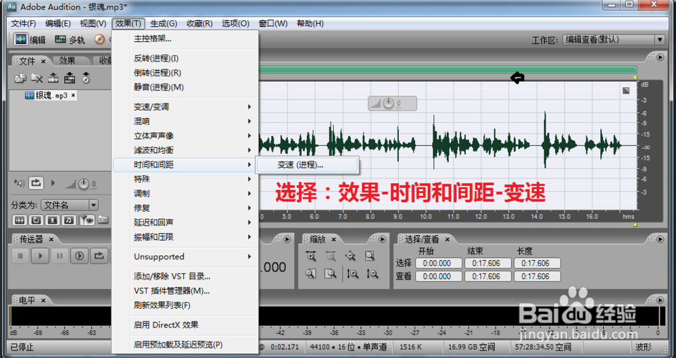Select the Stretch (process) submenu item
676x358 pixels.
pyautogui.click(x=307, y=165)
